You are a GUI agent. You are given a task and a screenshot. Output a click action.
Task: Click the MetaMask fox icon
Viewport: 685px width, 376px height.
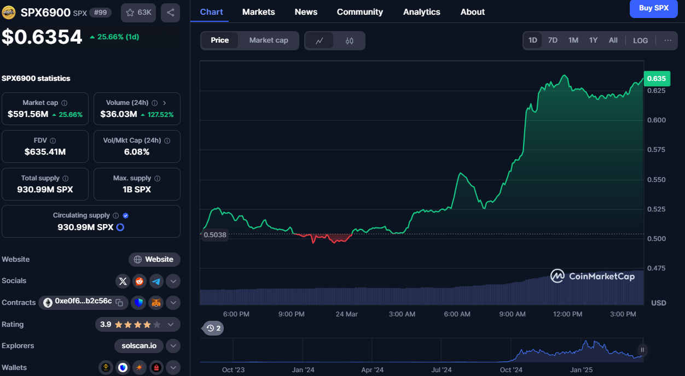pyautogui.click(x=156, y=303)
